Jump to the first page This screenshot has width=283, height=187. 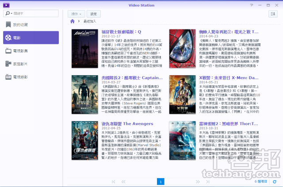point(112,181)
